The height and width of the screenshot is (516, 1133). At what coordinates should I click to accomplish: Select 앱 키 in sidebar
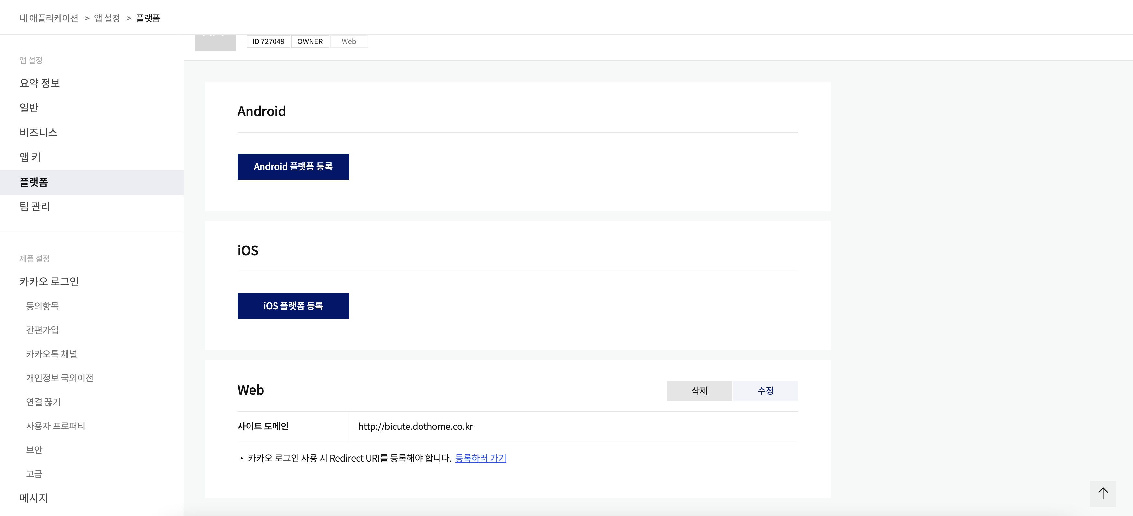30,157
